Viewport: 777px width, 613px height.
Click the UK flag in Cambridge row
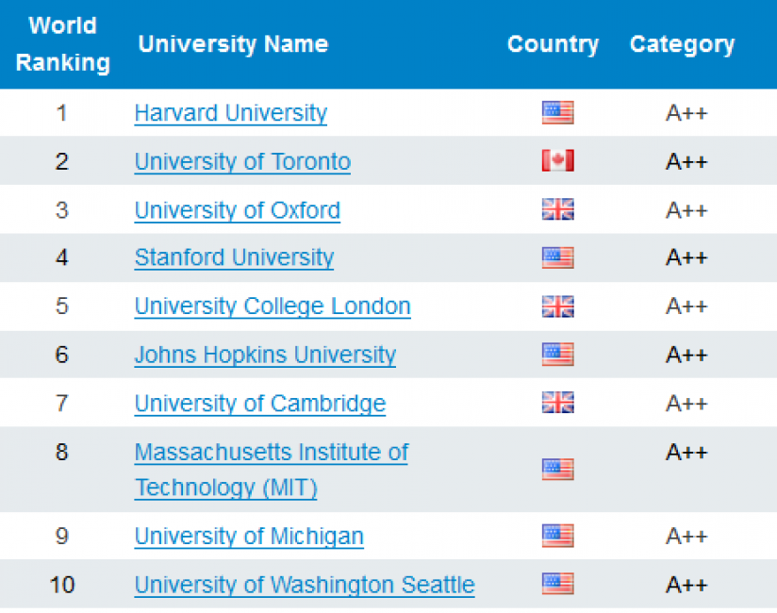[558, 403]
